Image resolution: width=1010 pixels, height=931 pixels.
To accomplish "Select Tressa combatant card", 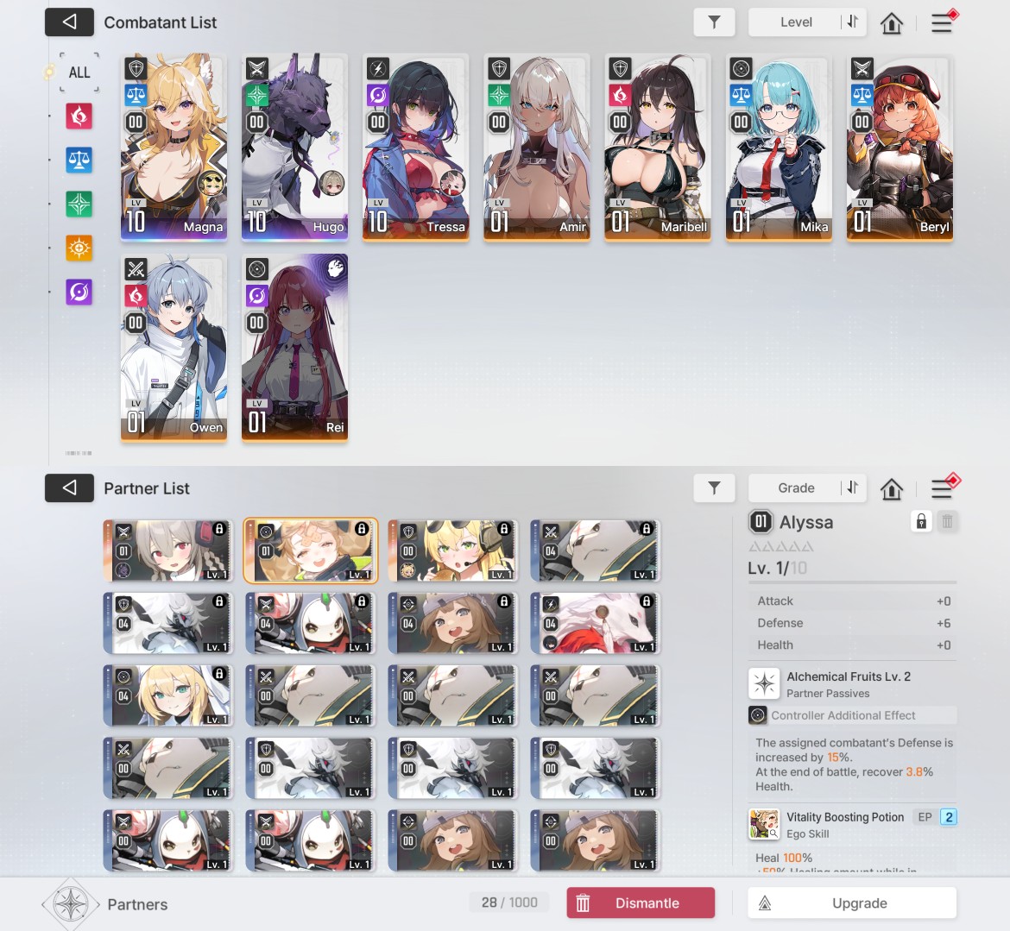I will [x=416, y=148].
